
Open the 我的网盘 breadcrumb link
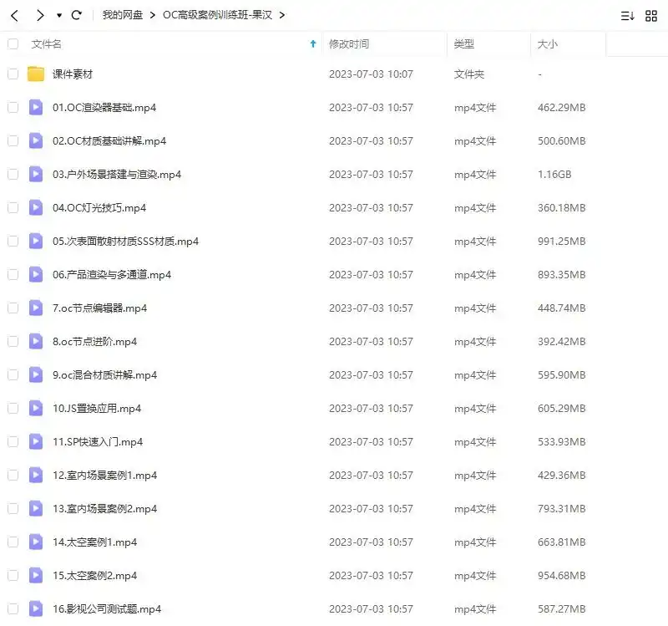pos(120,14)
